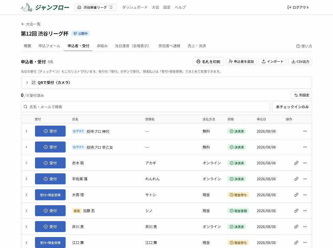Expand the 大貫 悟 row
Screen dimensions: 333x248
(x=26, y=195)
